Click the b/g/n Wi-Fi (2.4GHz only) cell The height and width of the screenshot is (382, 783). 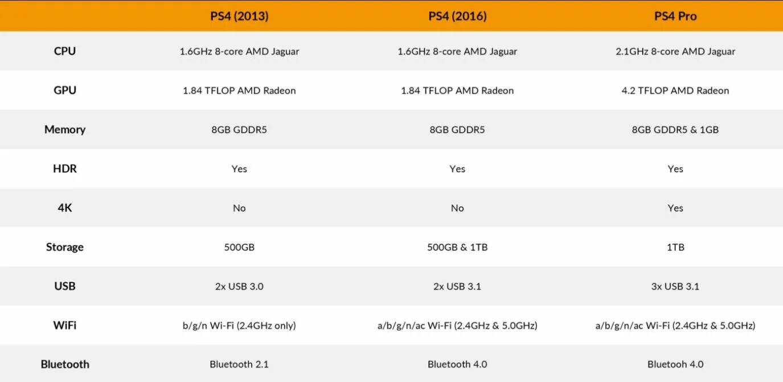[x=239, y=326]
